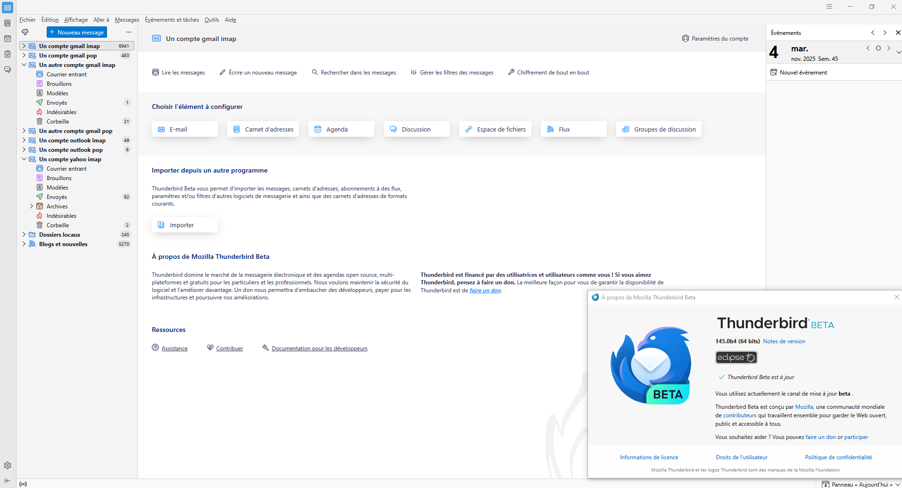Open Settings via the gear icon
This screenshot has width=902, height=488.
8,465
